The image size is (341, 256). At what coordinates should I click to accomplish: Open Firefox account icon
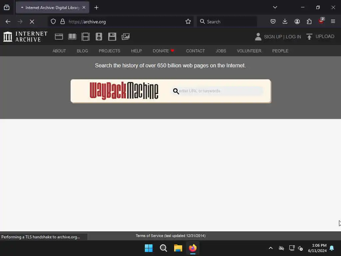(297, 22)
